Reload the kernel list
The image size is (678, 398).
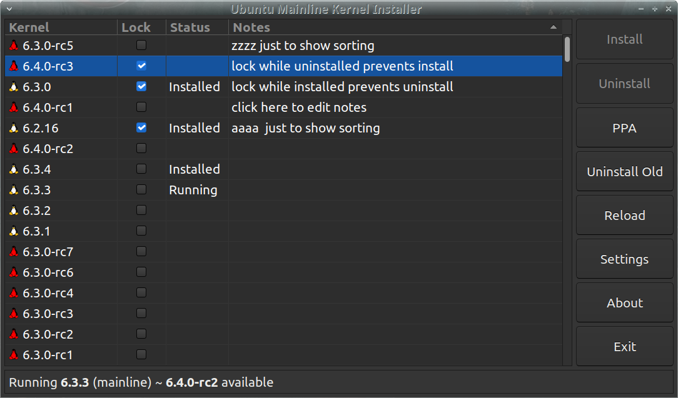(x=624, y=215)
